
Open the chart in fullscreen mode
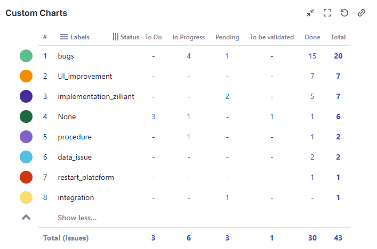327,13
